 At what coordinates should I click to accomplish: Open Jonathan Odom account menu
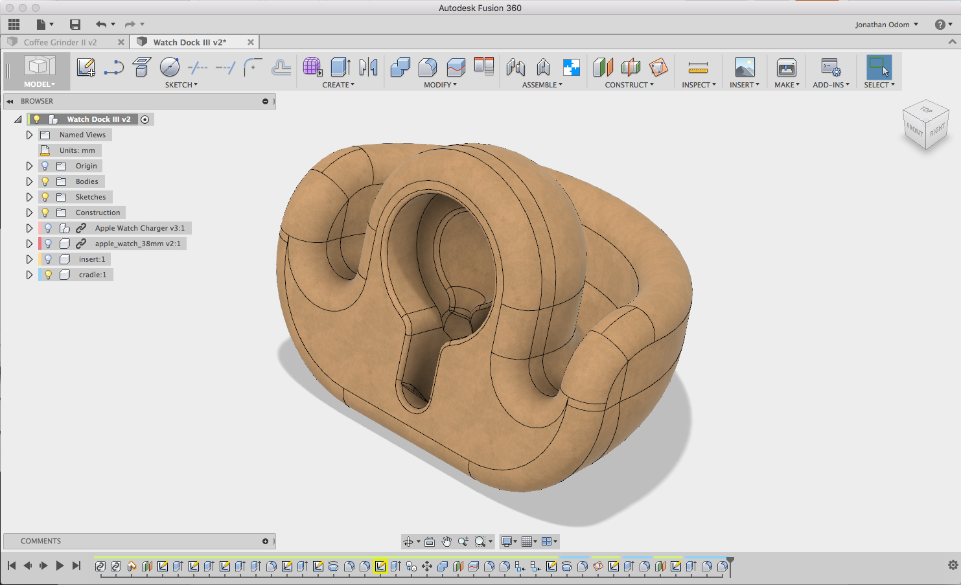pyautogui.click(x=886, y=25)
